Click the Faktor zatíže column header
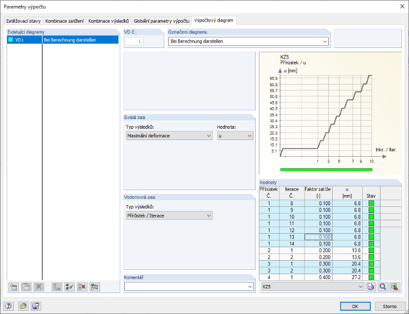409x314 pixels. (x=318, y=193)
